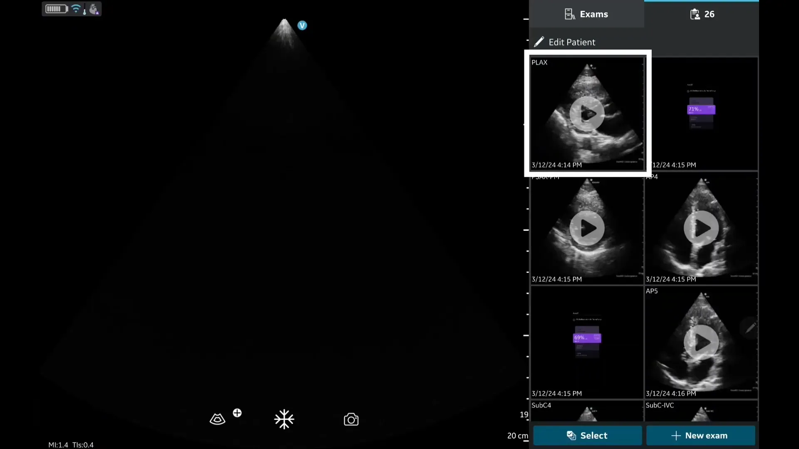The width and height of the screenshot is (799, 449).
Task: Open the Exams tab
Action: point(586,14)
